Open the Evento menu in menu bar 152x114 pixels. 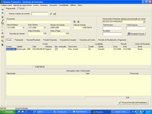point(36,5)
